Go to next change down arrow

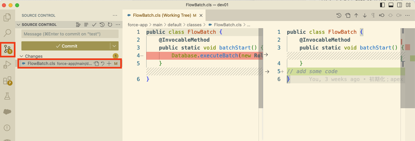tap(365, 15)
